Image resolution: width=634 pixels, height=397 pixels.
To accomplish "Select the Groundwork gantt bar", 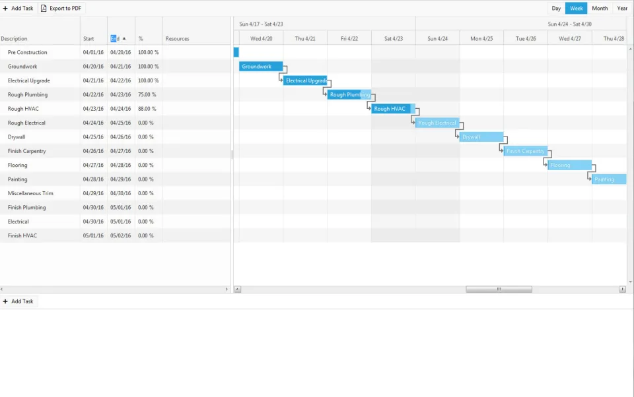I will click(x=261, y=66).
